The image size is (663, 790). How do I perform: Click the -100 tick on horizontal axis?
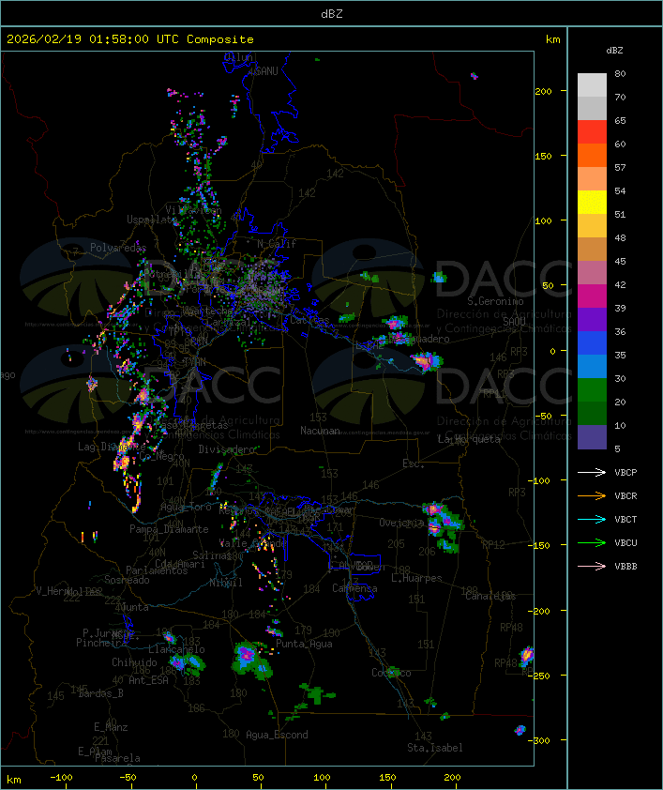[x=61, y=778]
